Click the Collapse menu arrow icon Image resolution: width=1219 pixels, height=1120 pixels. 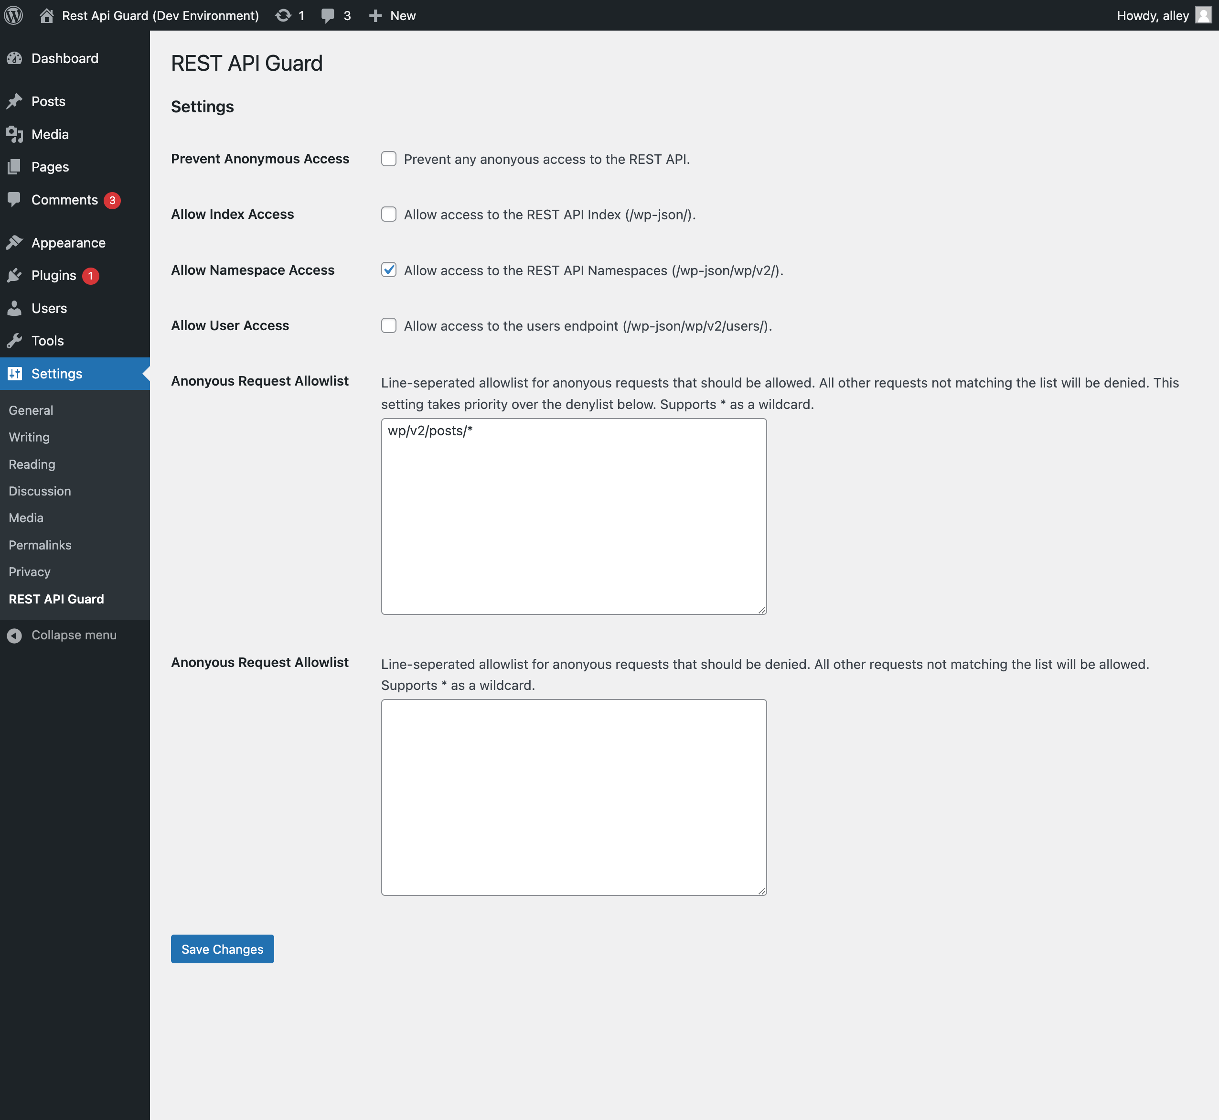click(14, 635)
